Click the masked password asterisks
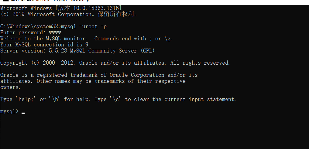 click(55, 32)
